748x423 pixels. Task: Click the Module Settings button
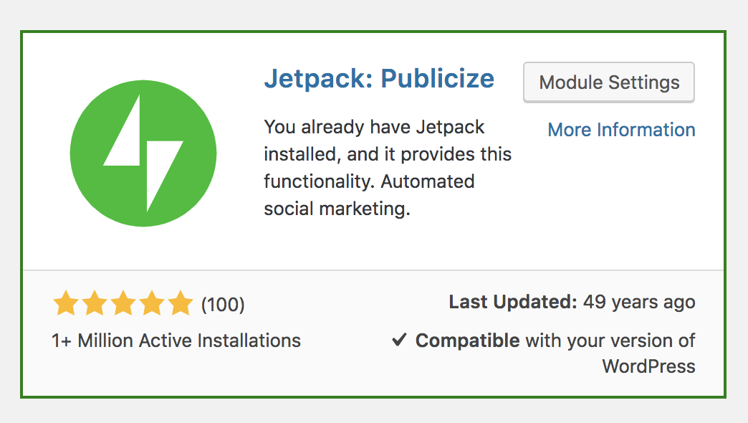(609, 82)
